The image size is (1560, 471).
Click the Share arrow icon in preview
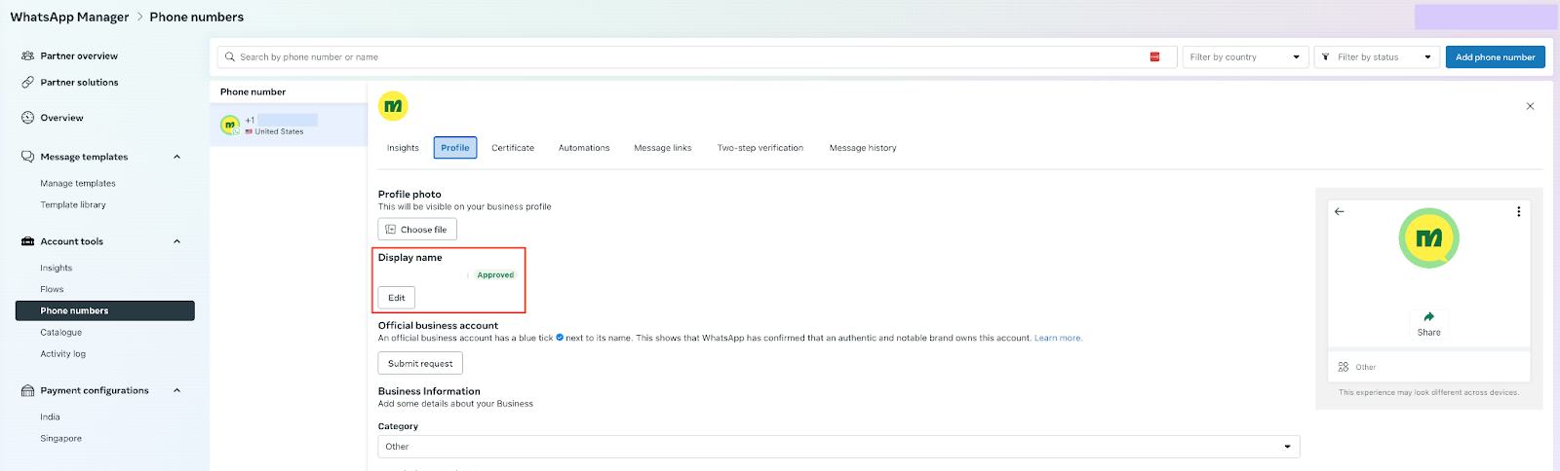pyautogui.click(x=1428, y=317)
